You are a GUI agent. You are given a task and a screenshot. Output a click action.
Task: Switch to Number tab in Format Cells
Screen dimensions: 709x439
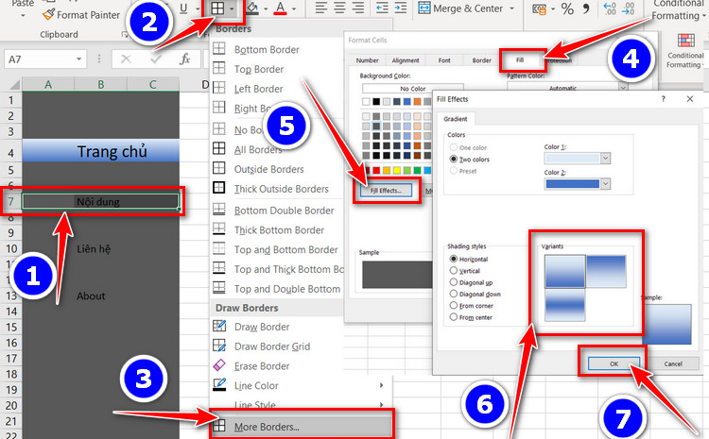(x=367, y=60)
